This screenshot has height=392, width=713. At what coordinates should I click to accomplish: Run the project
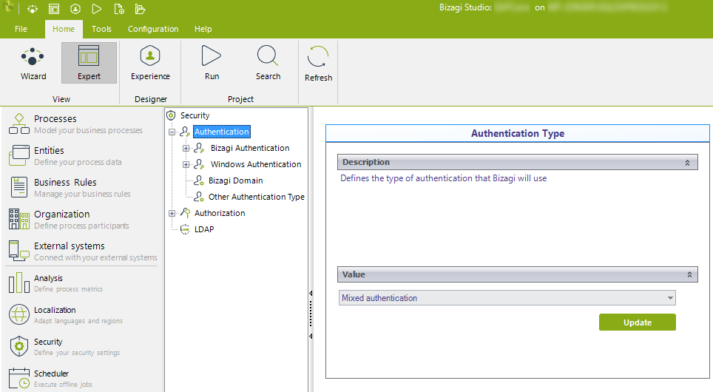212,63
